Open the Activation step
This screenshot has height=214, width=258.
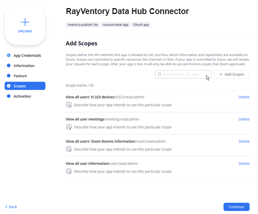[22, 96]
